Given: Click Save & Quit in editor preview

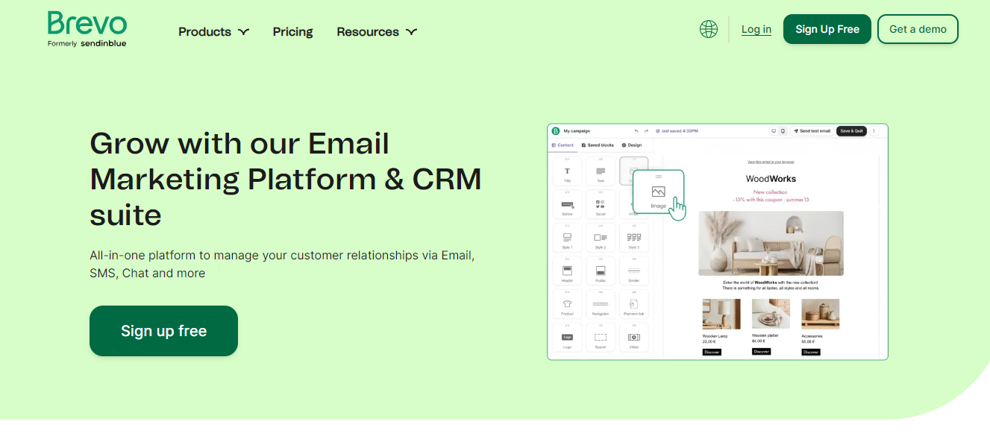Looking at the screenshot, I should coord(851,131).
